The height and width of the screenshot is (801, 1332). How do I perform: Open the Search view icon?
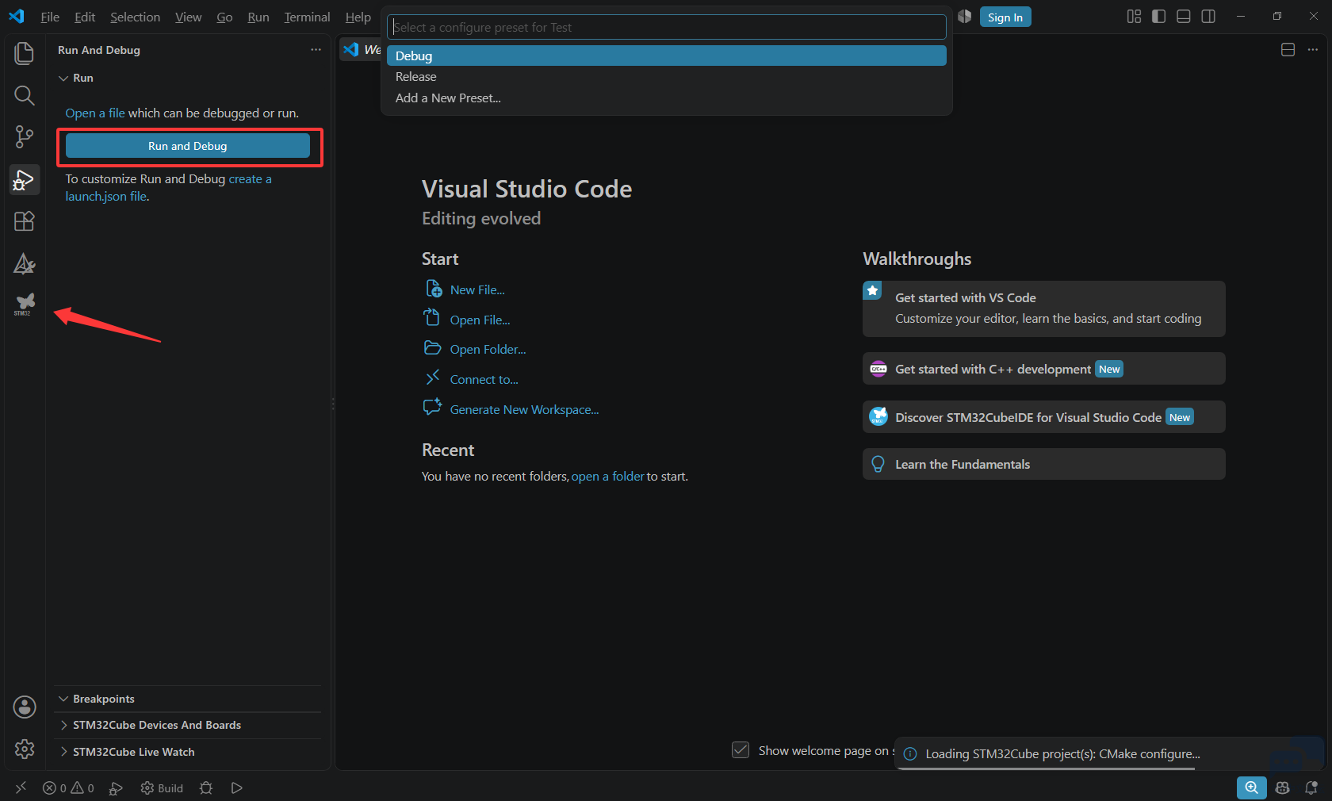point(25,96)
